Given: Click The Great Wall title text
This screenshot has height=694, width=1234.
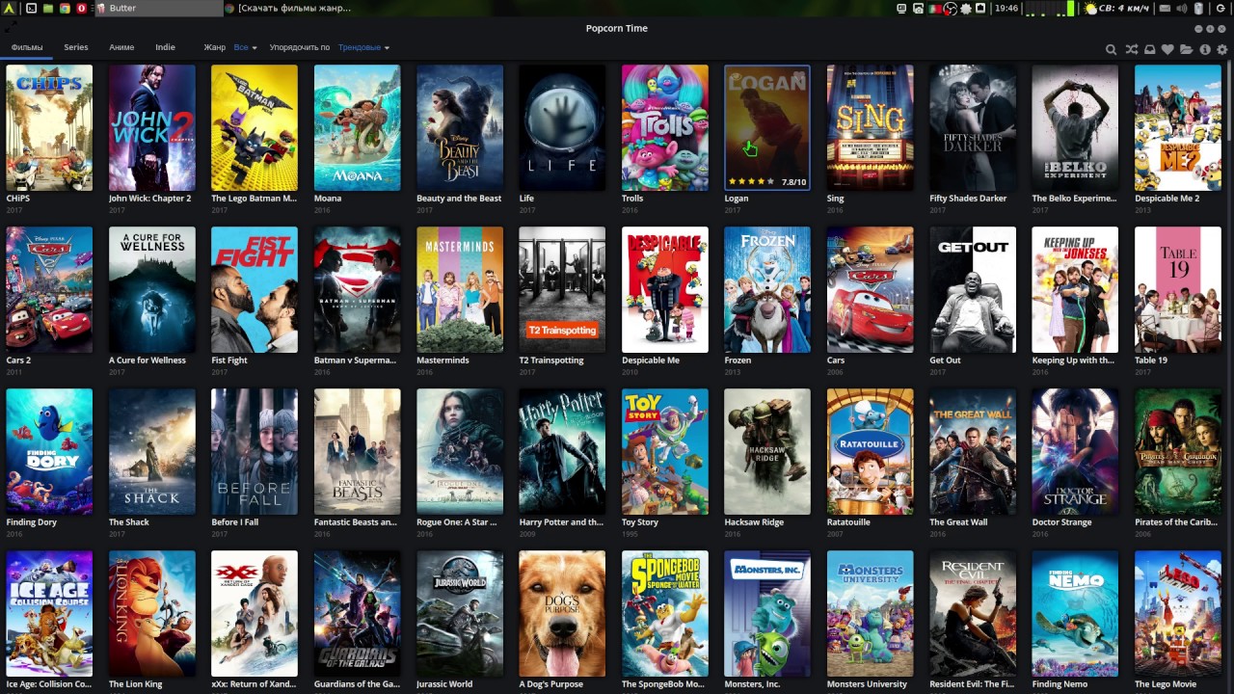Looking at the screenshot, I should point(958,522).
